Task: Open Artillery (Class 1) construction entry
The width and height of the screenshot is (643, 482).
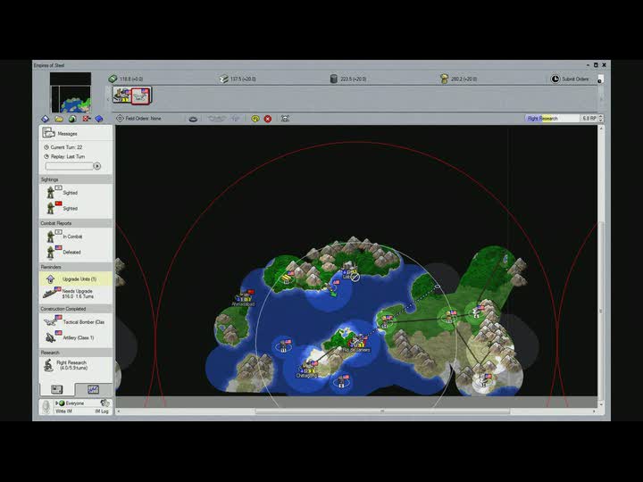Action: pyautogui.click(x=75, y=337)
